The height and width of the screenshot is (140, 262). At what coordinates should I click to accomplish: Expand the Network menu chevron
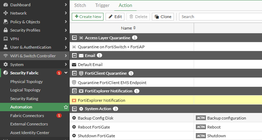click(66, 13)
